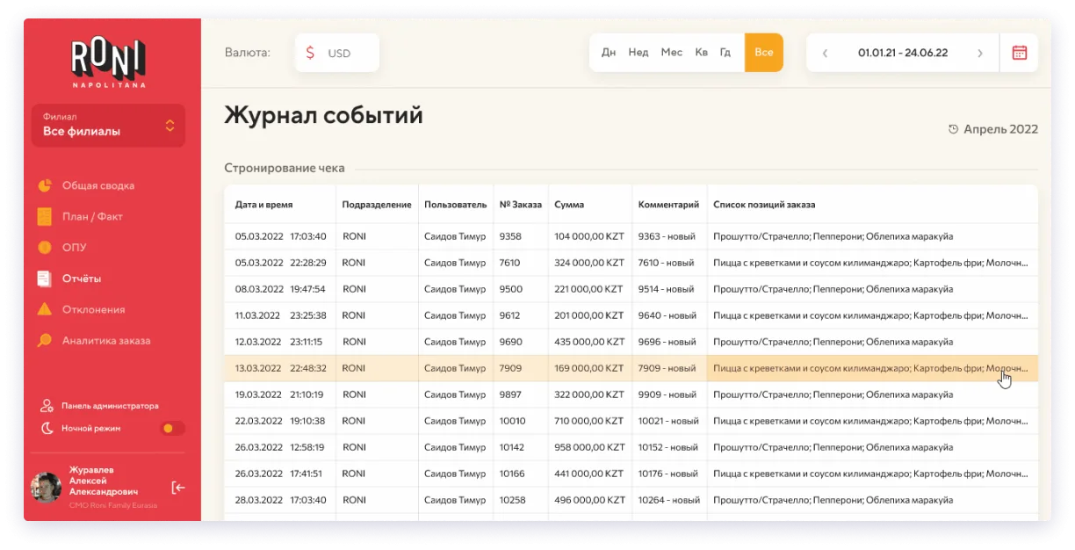This screenshot has width=1075, height=550.
Task: Open Панель администратора link
Action: (x=110, y=406)
